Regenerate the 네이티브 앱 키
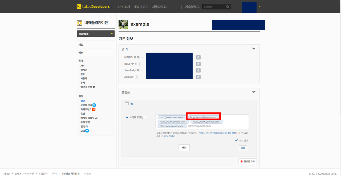The width and height of the screenshot is (341, 177). tap(198, 57)
